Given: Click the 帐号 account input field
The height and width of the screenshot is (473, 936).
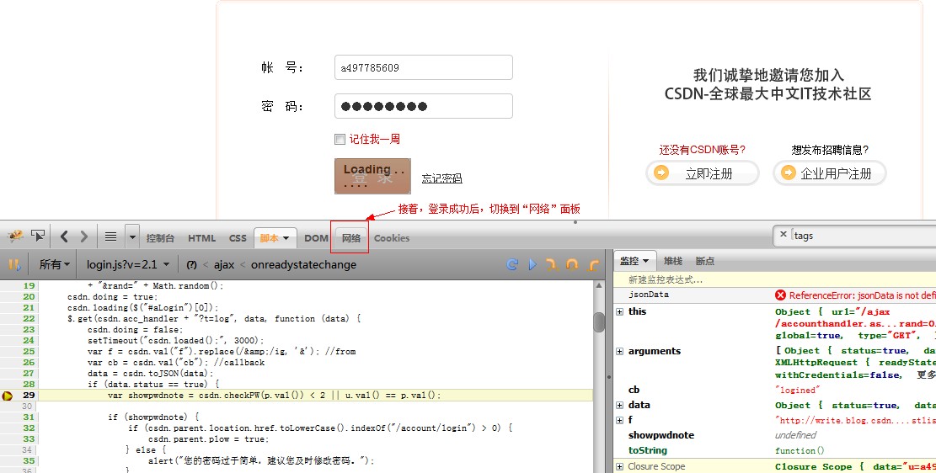Looking at the screenshot, I should coord(423,67).
